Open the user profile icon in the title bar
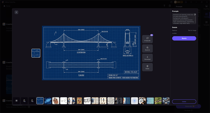Image resolution: width=210 pixels, height=113 pixels. pyautogui.click(x=186, y=2)
